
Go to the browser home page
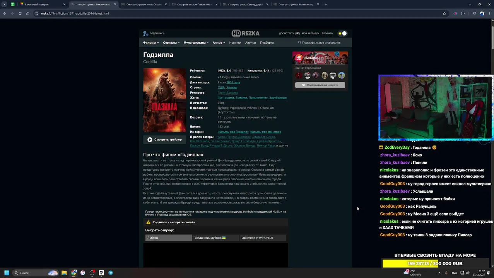(27, 14)
